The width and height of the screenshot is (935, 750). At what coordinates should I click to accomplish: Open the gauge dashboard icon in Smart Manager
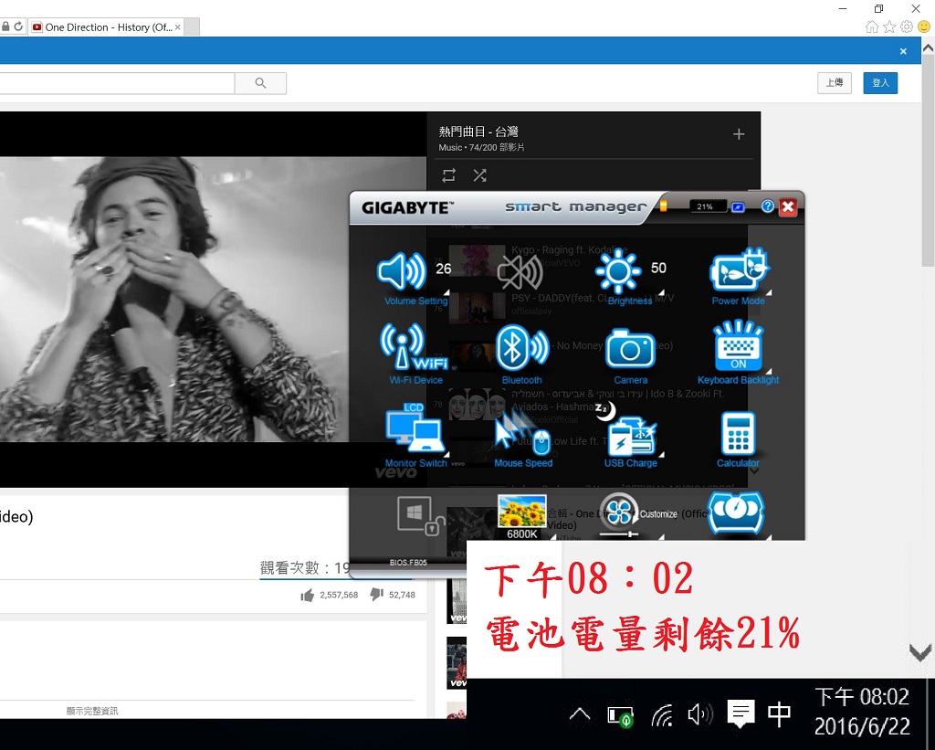click(x=736, y=512)
